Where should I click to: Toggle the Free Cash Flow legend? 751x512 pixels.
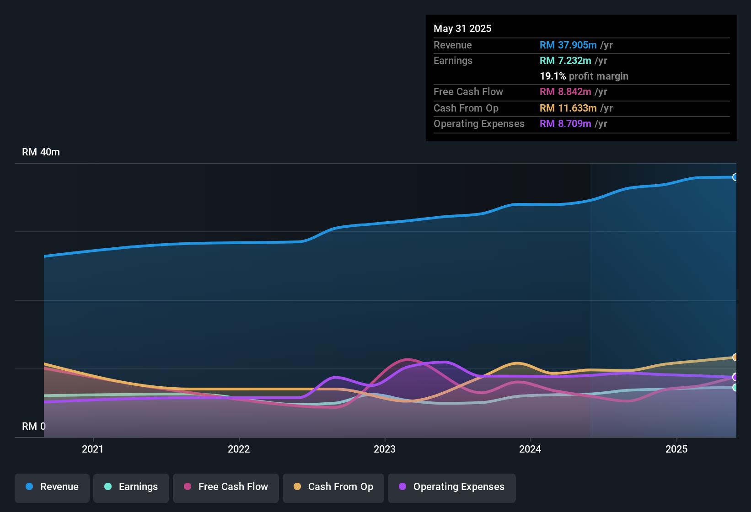pyautogui.click(x=226, y=487)
